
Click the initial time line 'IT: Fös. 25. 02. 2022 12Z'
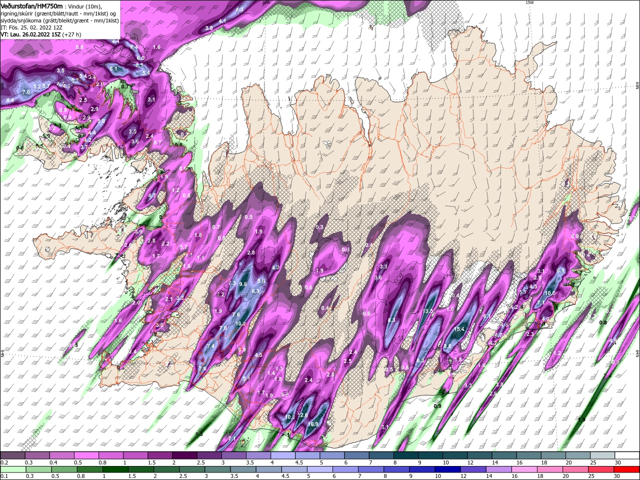(x=30, y=27)
